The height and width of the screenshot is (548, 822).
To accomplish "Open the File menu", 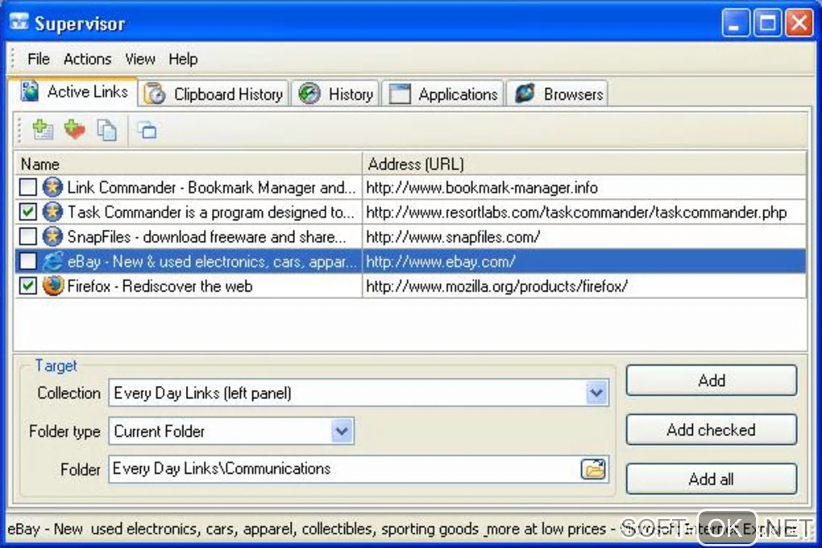I will pos(38,60).
